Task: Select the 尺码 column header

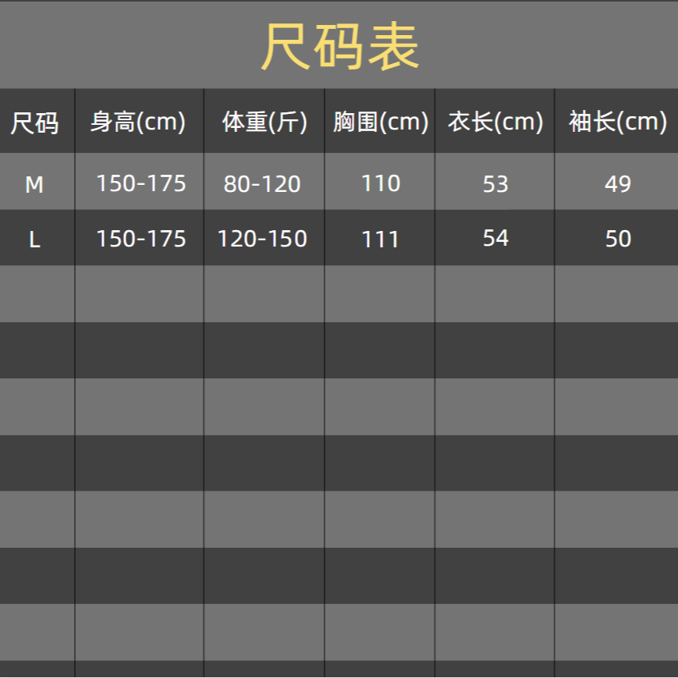Action: coord(37,122)
